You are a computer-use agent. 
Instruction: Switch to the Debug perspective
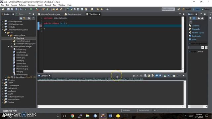coord(205,9)
